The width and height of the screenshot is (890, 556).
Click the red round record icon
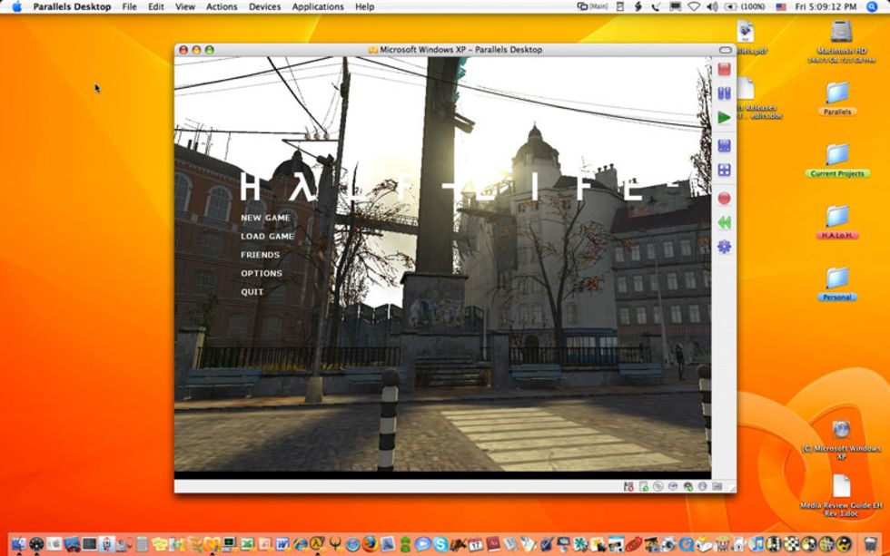724,197
